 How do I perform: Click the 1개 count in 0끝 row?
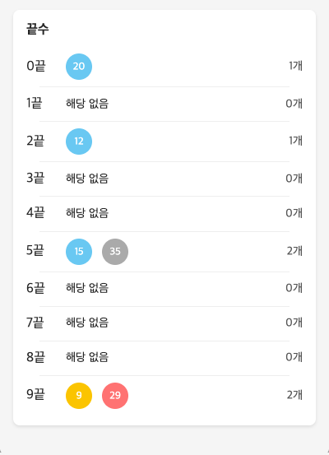295,66
